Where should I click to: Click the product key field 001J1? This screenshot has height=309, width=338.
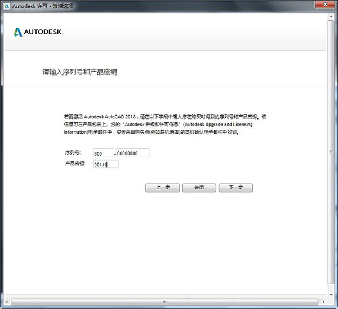[x=106, y=164]
